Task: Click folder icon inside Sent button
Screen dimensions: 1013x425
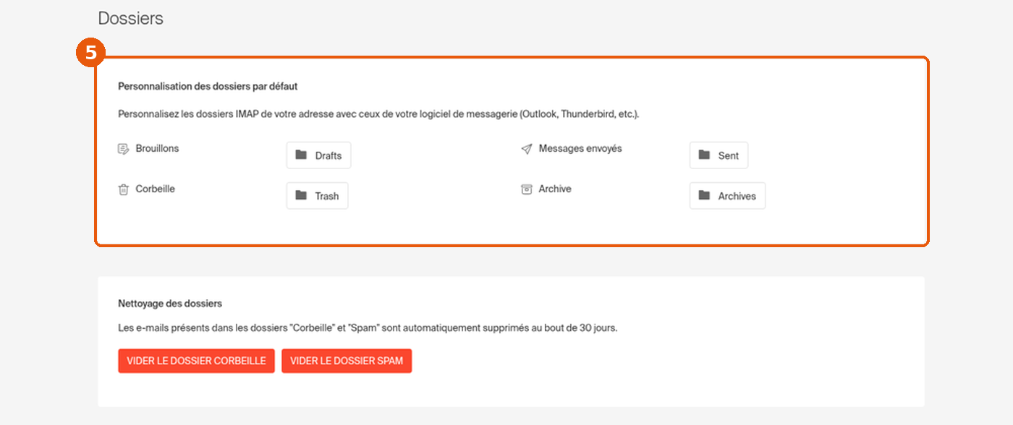Action: coord(704,155)
